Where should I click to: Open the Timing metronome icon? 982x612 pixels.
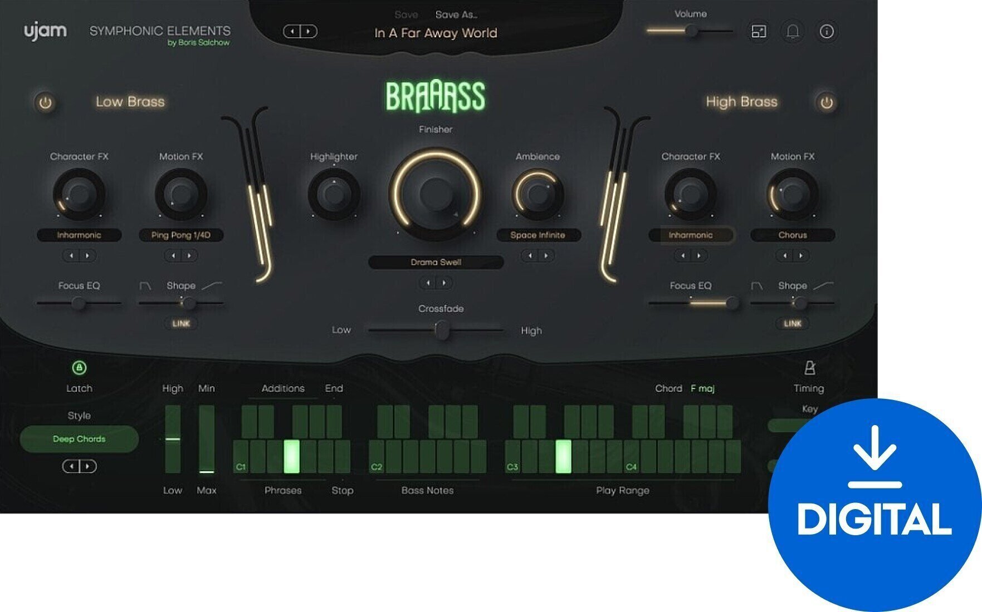coord(809,368)
